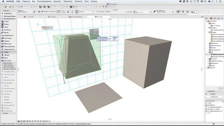Open the morph settings dialog icon in the info box
224x126 pixels.
(34, 12)
